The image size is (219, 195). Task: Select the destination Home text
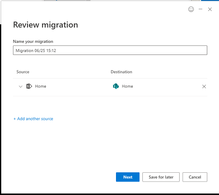pyautogui.click(x=127, y=86)
